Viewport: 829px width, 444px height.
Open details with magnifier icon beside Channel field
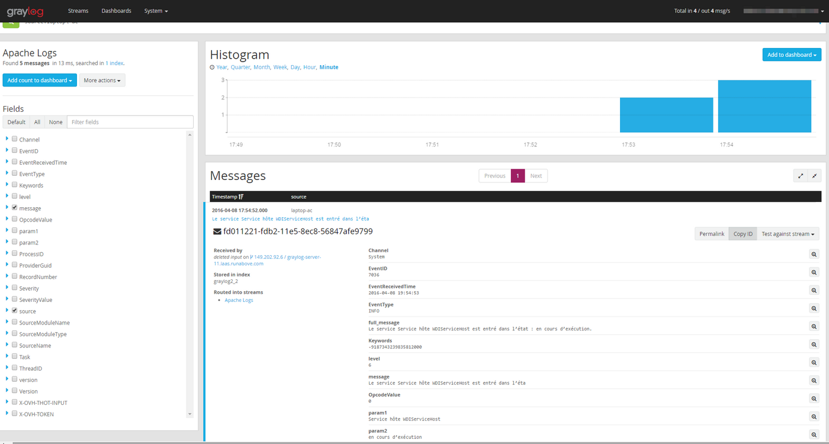point(814,254)
